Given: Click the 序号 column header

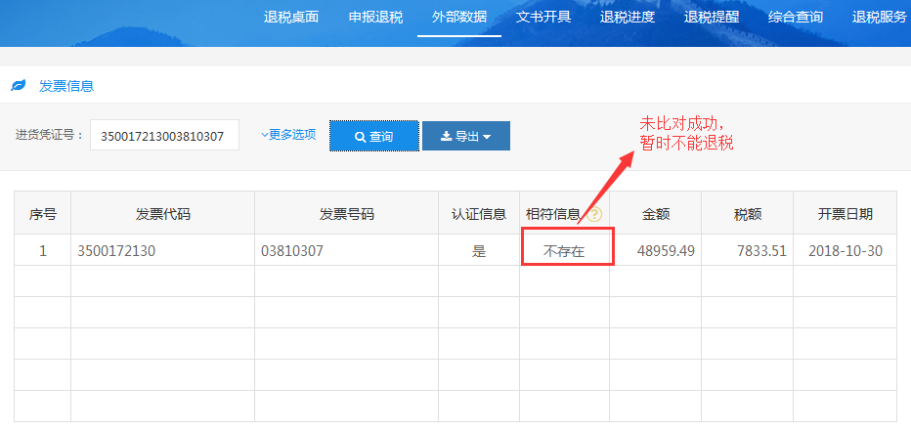Looking at the screenshot, I should [x=42, y=214].
